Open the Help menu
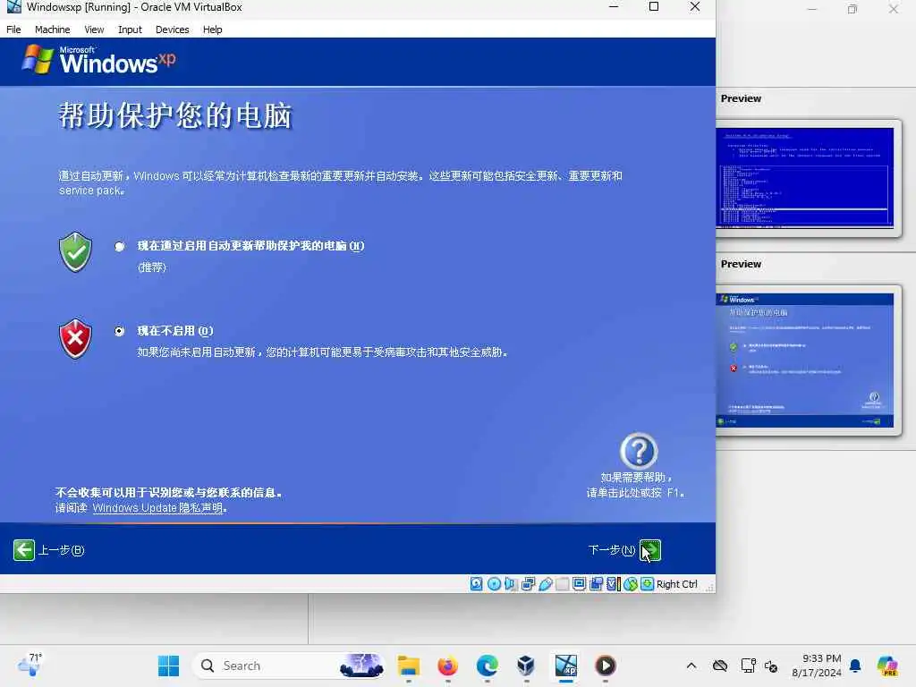 (213, 30)
